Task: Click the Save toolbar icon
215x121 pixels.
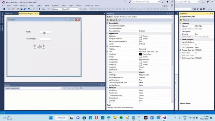Action: (x=21, y=9)
